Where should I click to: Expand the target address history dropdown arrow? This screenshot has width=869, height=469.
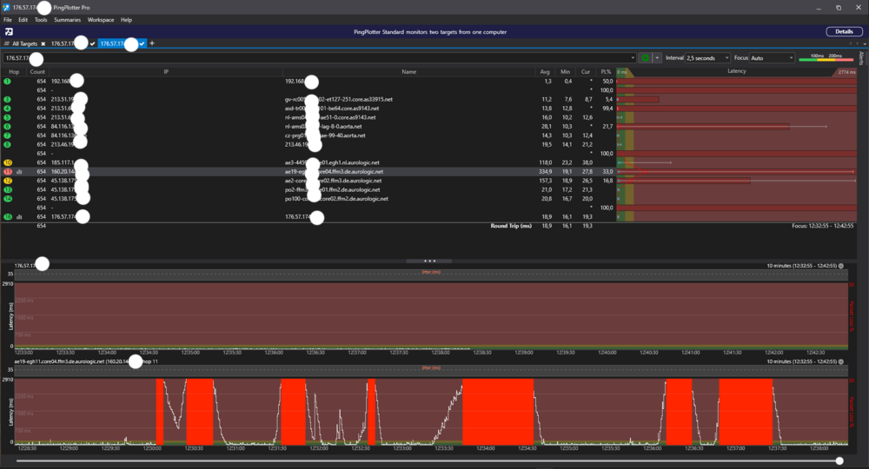point(632,58)
